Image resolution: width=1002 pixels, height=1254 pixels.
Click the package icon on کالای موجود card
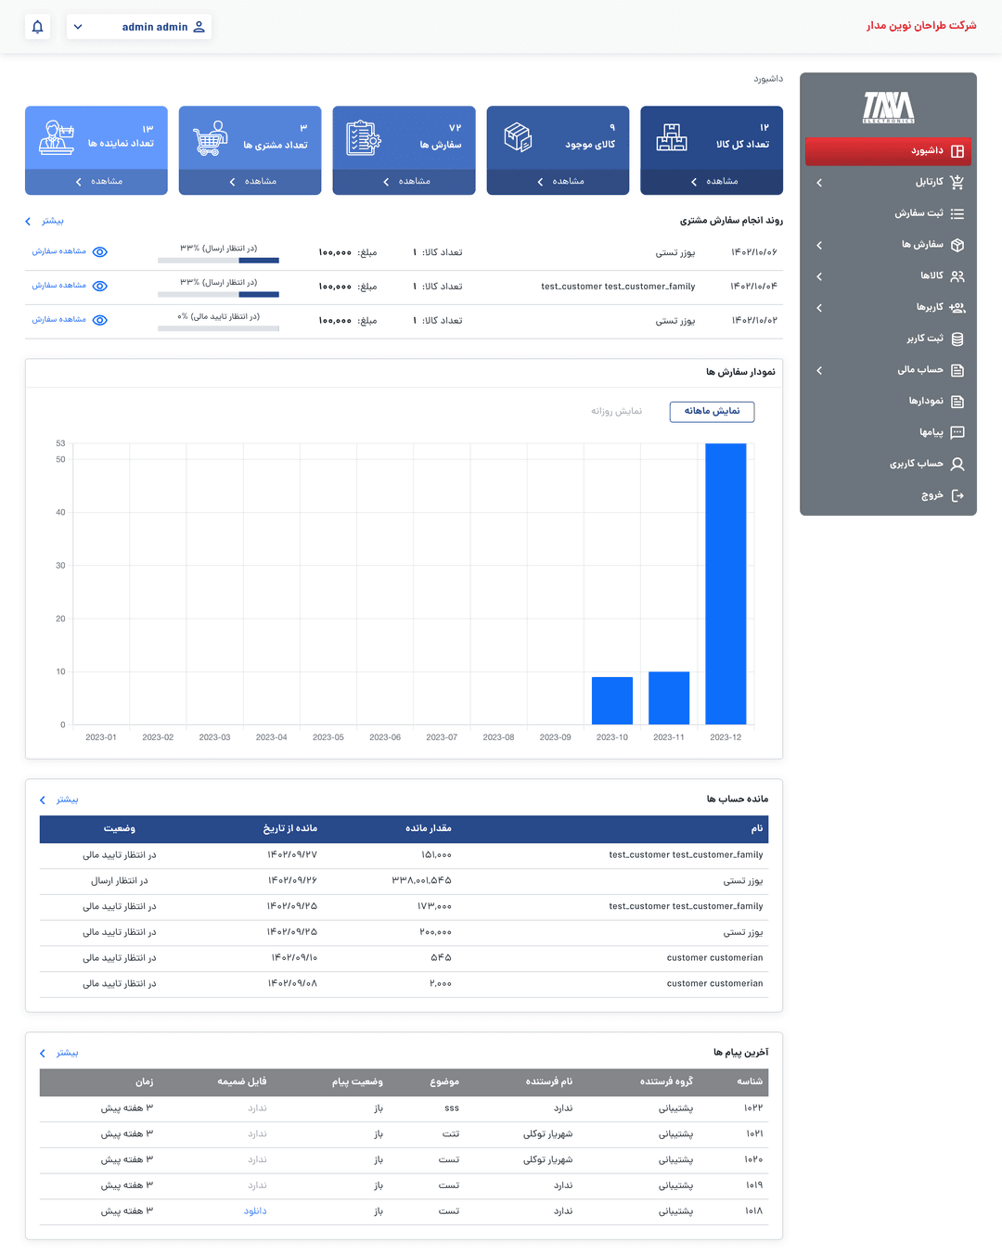[x=518, y=137]
